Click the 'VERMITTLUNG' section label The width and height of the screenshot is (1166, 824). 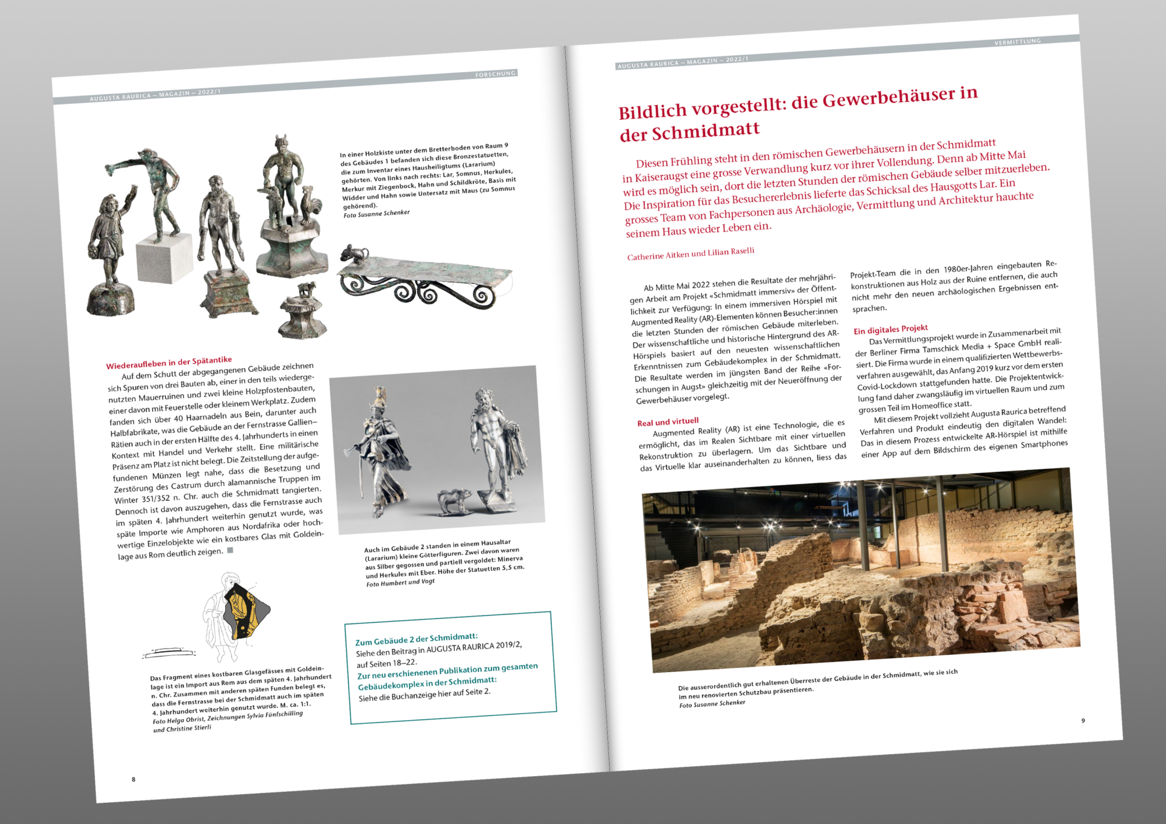1017,42
